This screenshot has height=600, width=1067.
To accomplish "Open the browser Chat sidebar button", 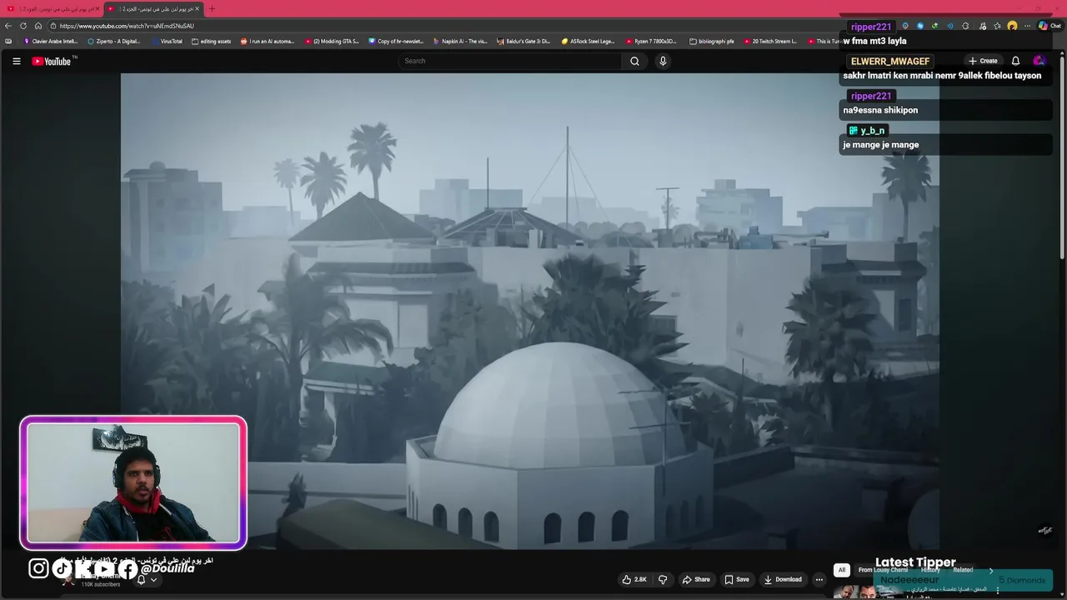I will point(1049,26).
